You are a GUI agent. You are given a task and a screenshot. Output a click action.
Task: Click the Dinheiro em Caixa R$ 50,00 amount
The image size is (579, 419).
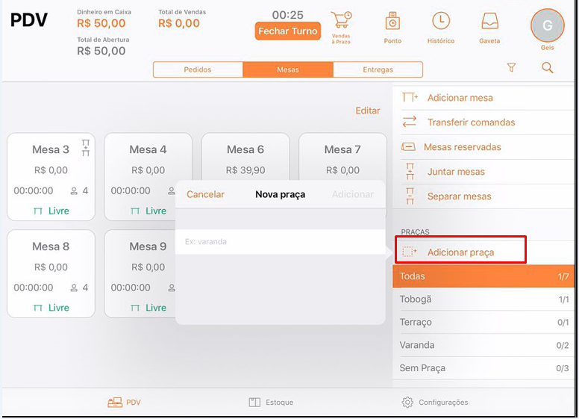[x=101, y=23]
